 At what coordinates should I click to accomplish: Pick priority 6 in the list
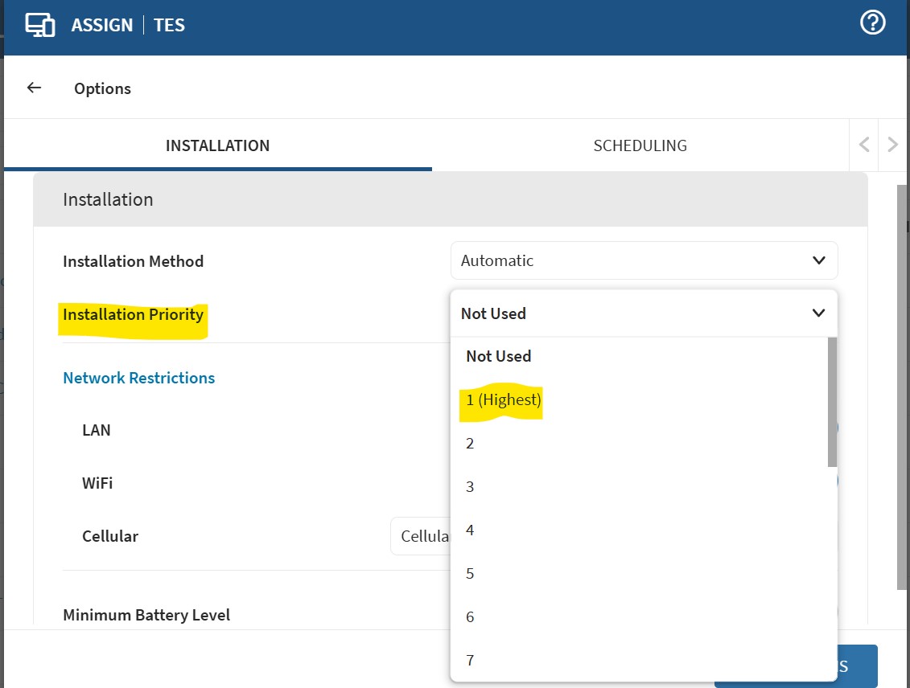[471, 616]
